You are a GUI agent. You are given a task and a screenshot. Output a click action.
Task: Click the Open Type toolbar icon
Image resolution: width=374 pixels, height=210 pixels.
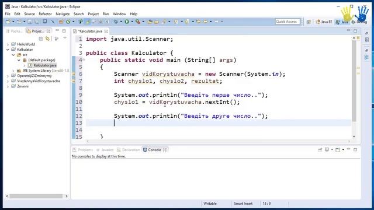150,22
